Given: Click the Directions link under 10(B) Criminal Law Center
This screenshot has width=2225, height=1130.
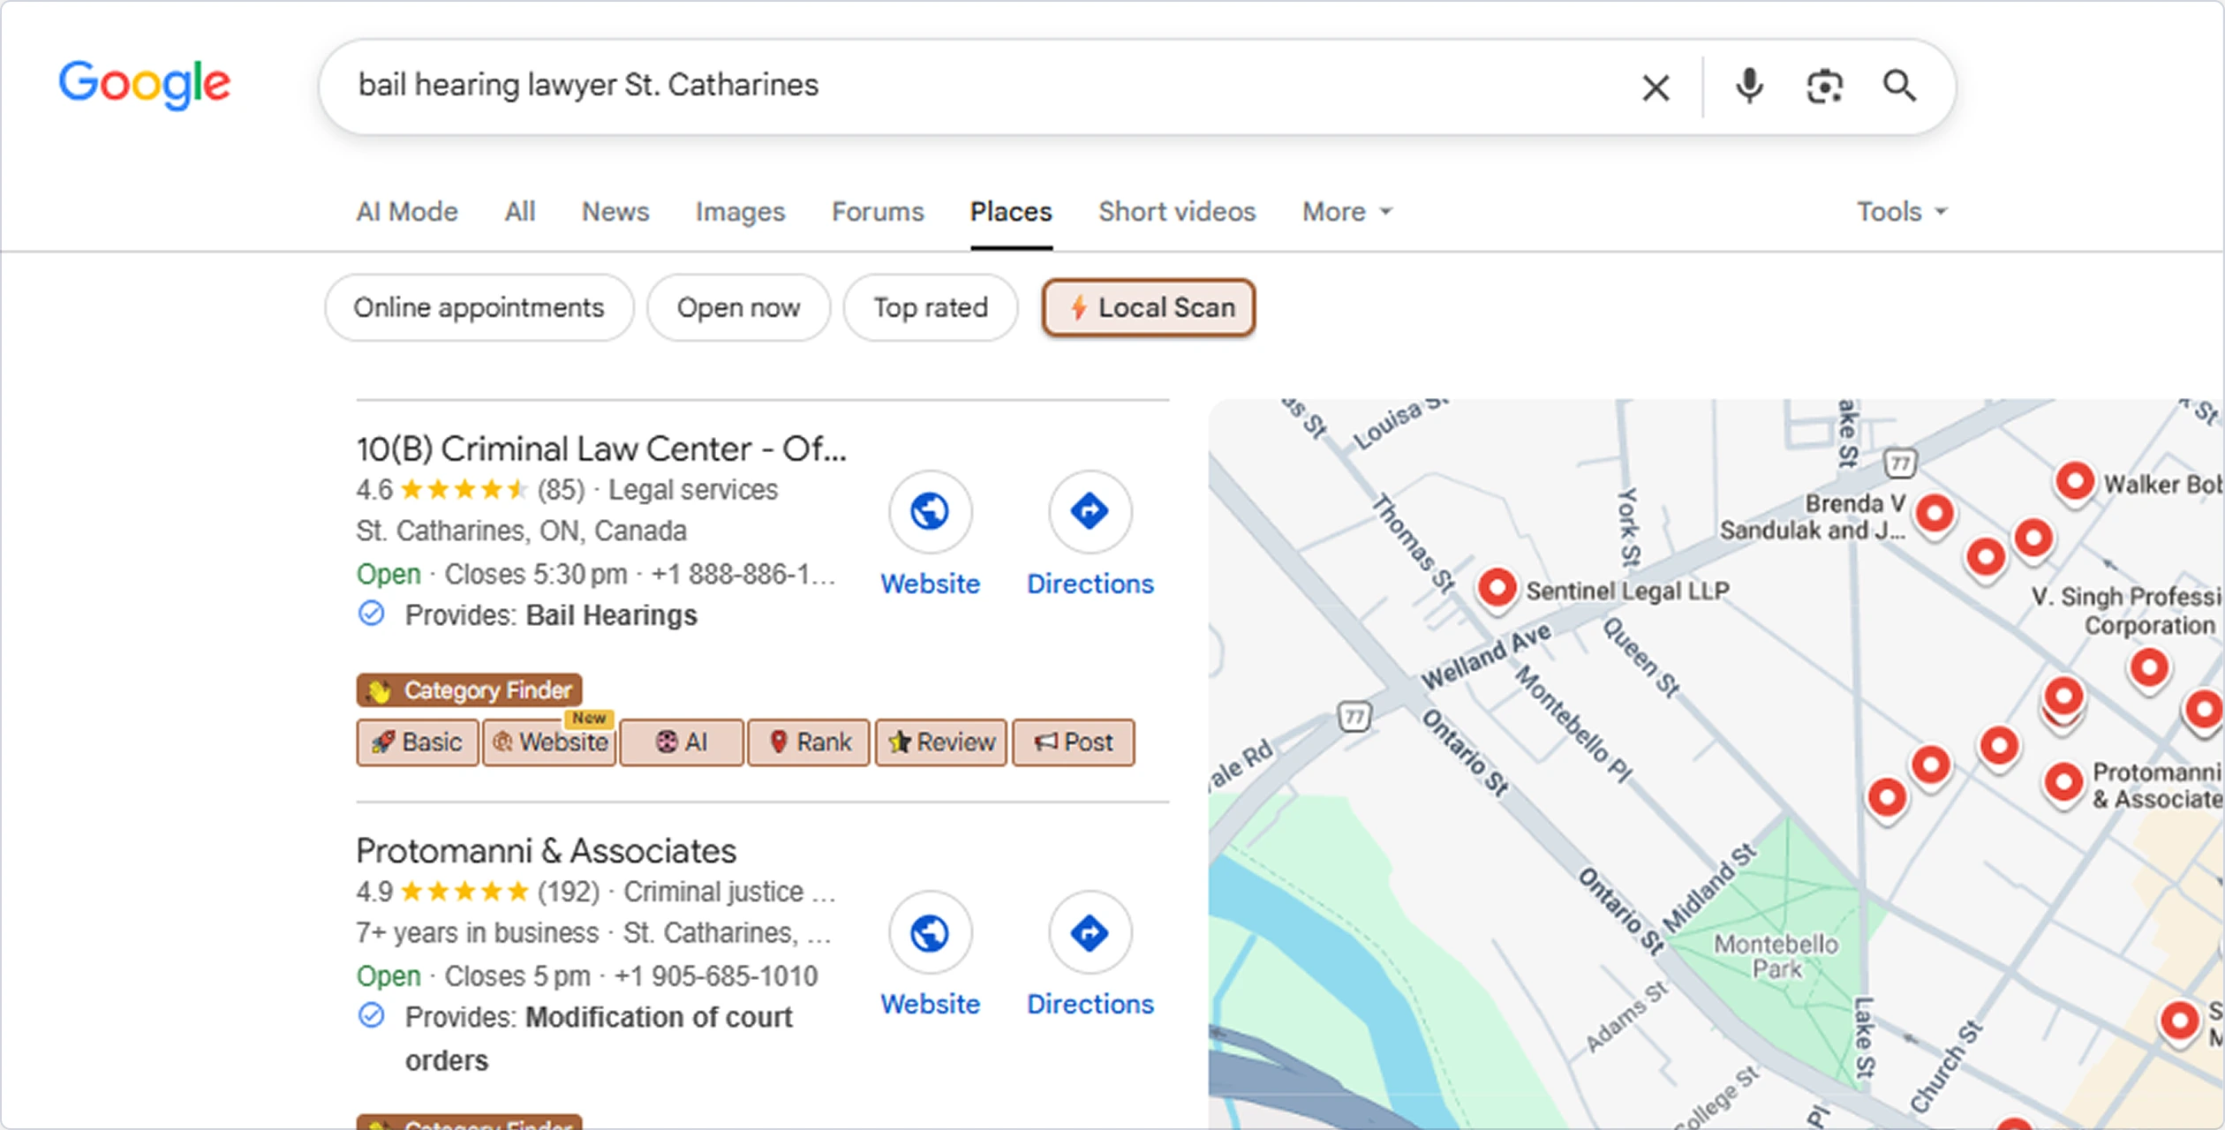Looking at the screenshot, I should (x=1090, y=584).
